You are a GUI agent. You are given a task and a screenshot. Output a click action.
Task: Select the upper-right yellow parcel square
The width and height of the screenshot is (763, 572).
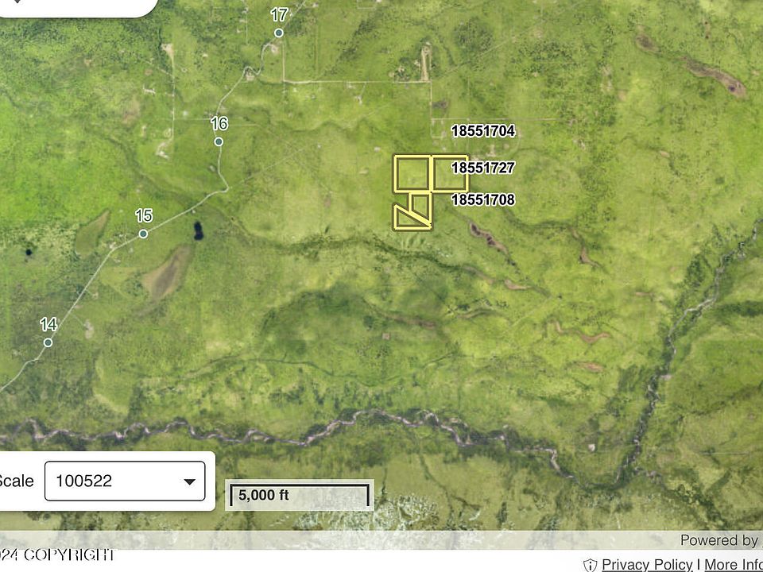[x=449, y=174]
